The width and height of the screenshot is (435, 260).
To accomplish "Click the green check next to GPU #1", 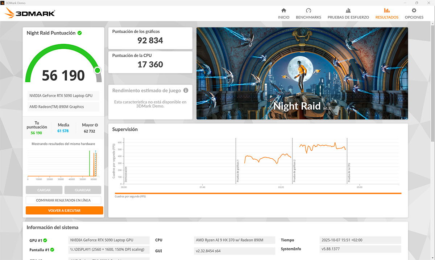I will (x=45, y=240).
